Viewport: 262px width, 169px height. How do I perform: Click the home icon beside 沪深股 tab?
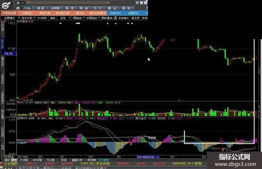[x=18, y=8]
